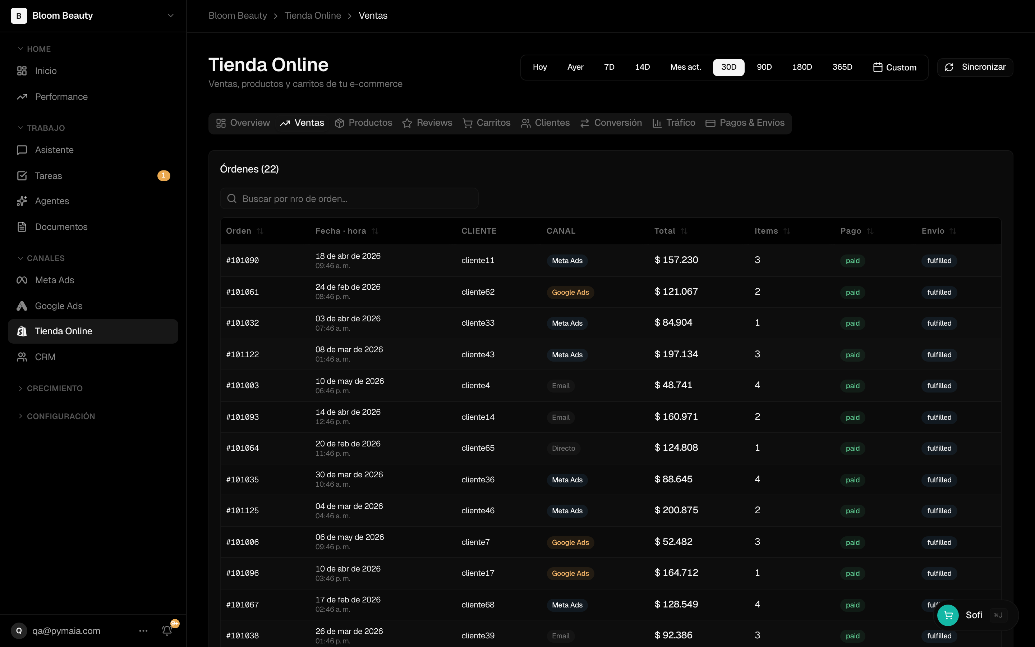
Task: Click the fulfilled badge on order #101064
Action: click(x=939, y=449)
